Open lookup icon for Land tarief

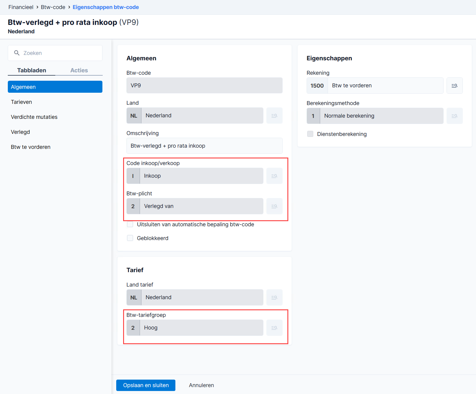pyautogui.click(x=274, y=297)
